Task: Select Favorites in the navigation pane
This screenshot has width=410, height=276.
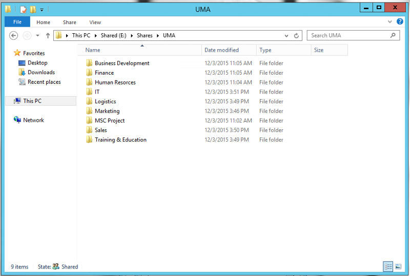Action: coord(34,53)
